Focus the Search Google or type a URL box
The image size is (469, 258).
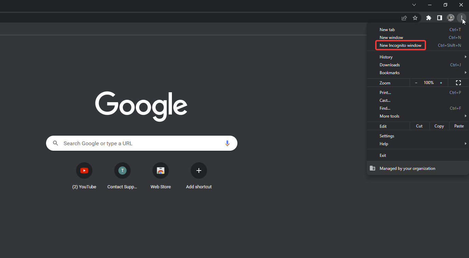(x=142, y=144)
